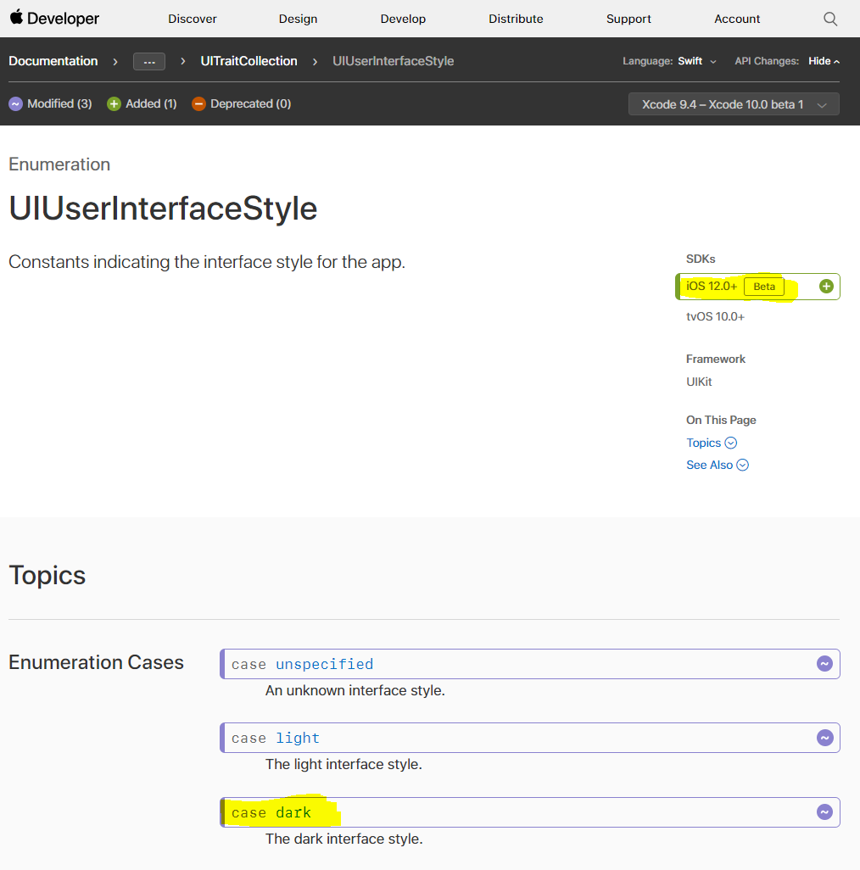This screenshot has height=870, width=860.
Task: Click the purple Modified tilde icon
Action: click(15, 104)
